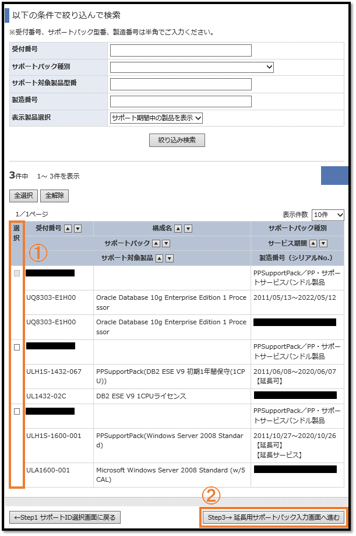The height and width of the screenshot is (536, 356).
Task: Open the 表示件数 page size dropdown
Action: (x=328, y=215)
